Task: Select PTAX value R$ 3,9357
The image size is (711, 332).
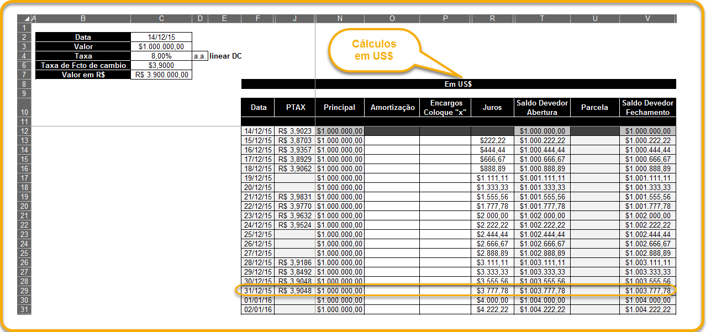Action: tap(294, 150)
